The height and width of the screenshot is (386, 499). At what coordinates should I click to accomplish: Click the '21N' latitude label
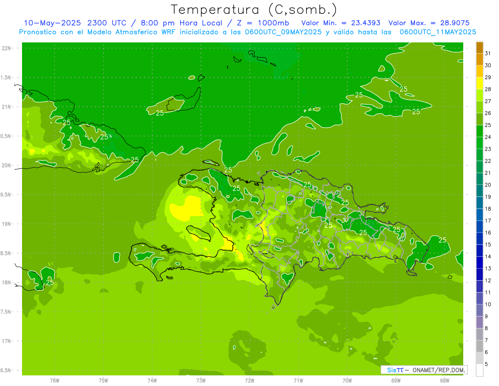[x=6, y=107]
